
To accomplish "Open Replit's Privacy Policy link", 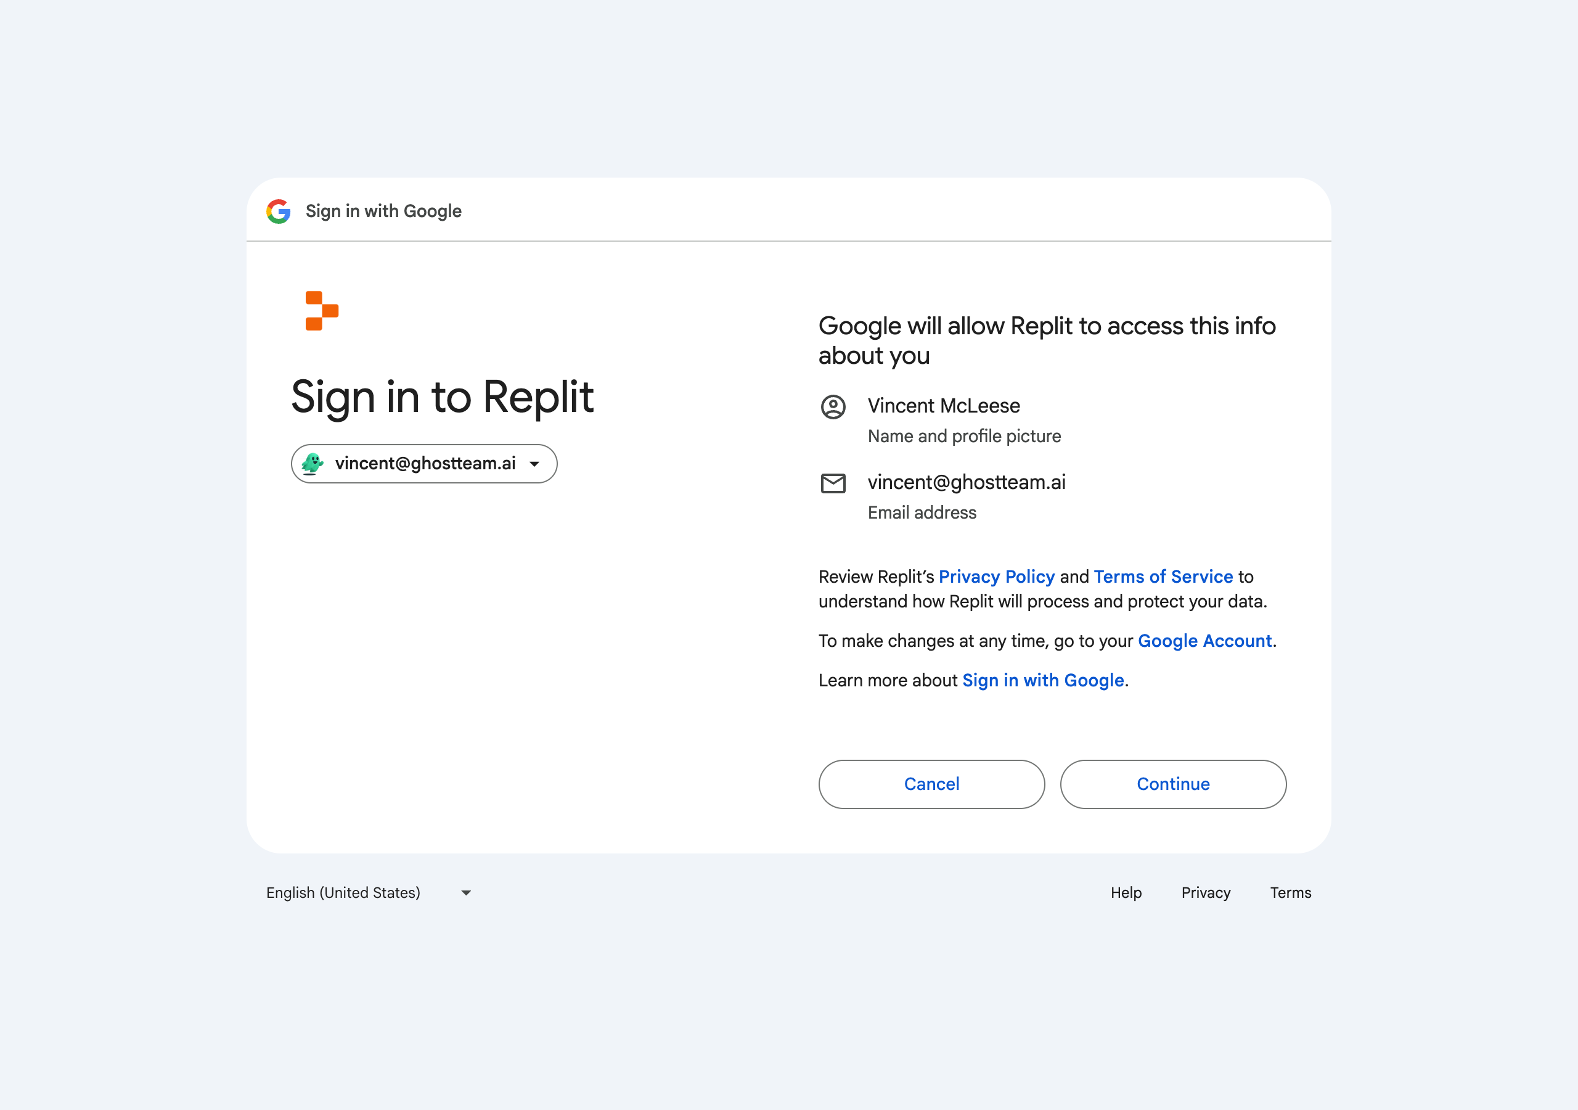I will coord(996,577).
